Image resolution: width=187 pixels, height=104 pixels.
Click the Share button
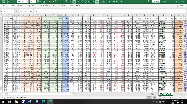tap(180, 6)
